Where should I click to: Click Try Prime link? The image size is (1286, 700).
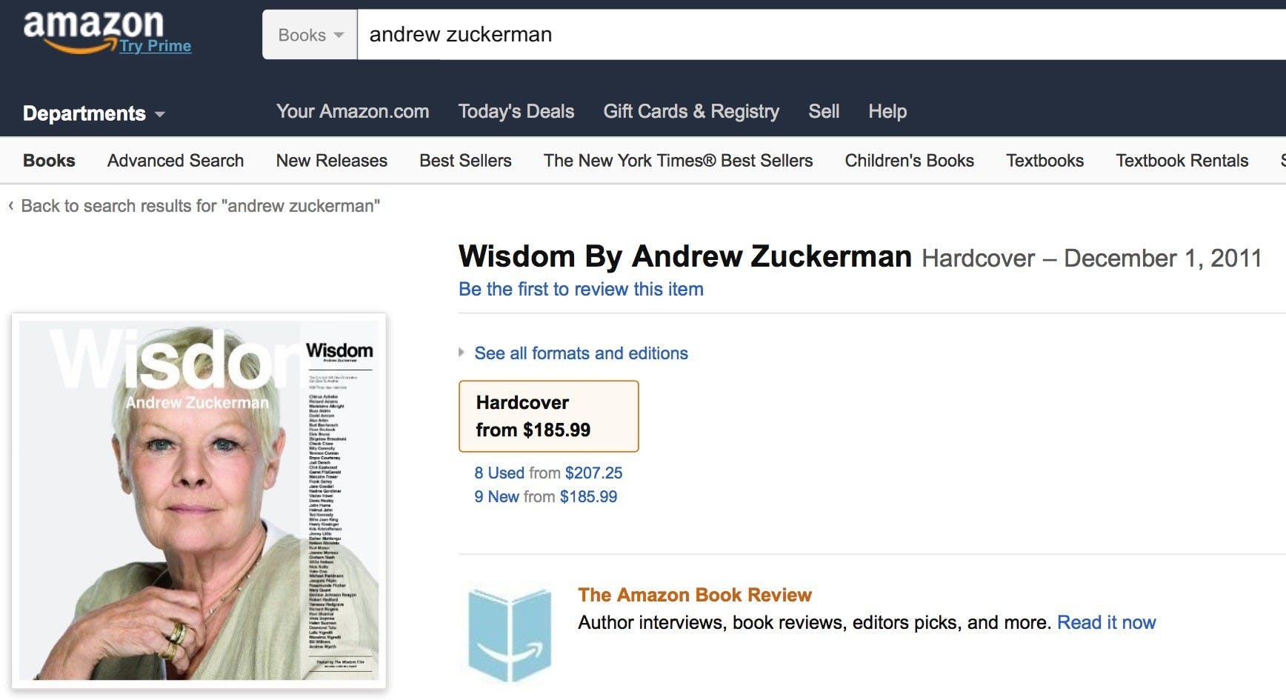156,46
